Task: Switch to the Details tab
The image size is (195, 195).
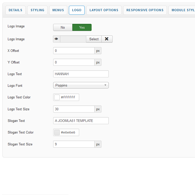Action: click(x=15, y=10)
